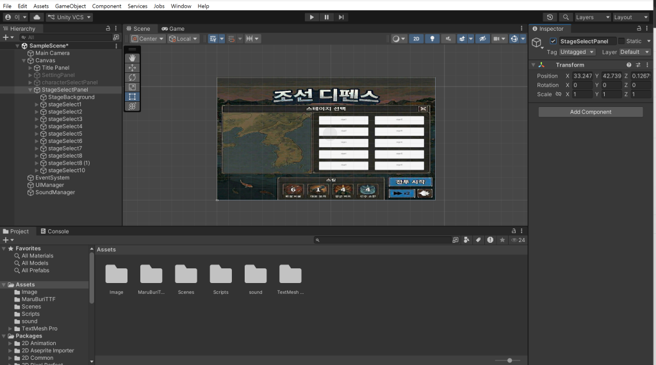
Task: Select the Hand (View) tool
Action: click(132, 58)
